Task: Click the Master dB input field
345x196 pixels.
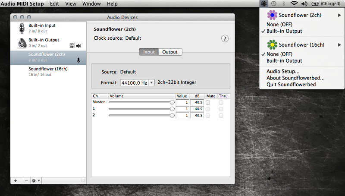Action: 197,102
